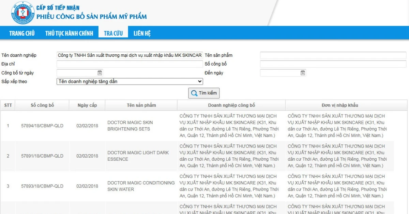Open the 'Sắp xếp theo' sorting dropdown
Screen dimensions: 409x214
tap(130, 82)
